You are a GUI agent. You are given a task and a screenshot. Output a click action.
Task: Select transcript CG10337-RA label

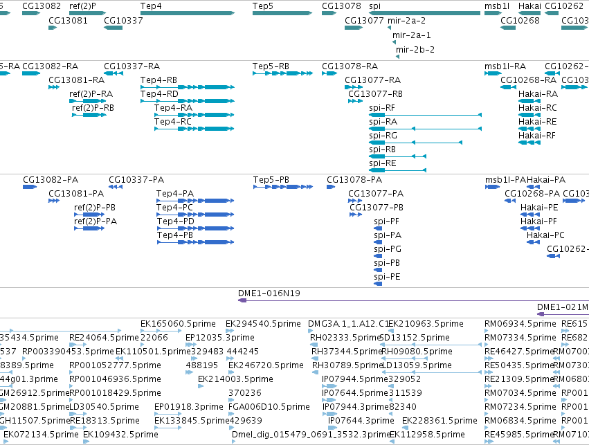[132, 66]
